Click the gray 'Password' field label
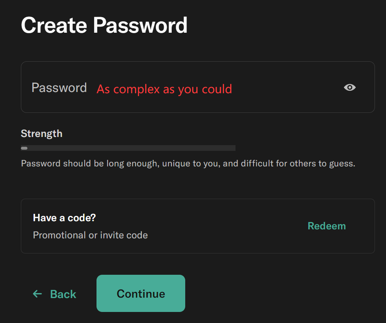The image size is (386, 323). pyautogui.click(x=59, y=88)
